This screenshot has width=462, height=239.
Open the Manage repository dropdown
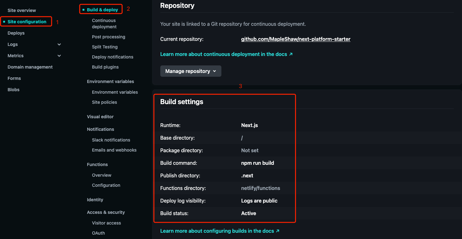point(191,71)
